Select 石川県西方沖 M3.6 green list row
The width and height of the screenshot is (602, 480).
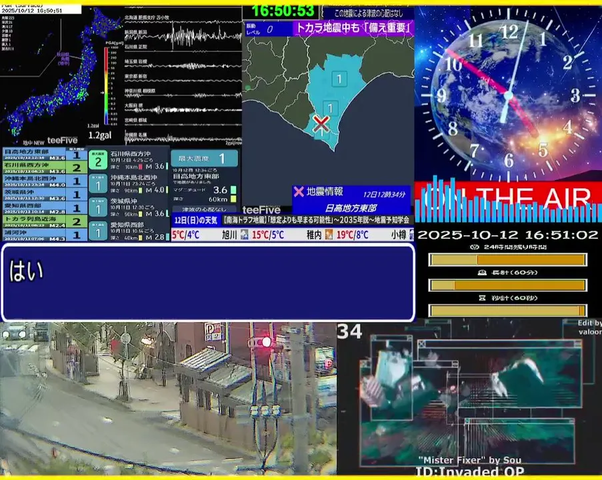[45, 167]
